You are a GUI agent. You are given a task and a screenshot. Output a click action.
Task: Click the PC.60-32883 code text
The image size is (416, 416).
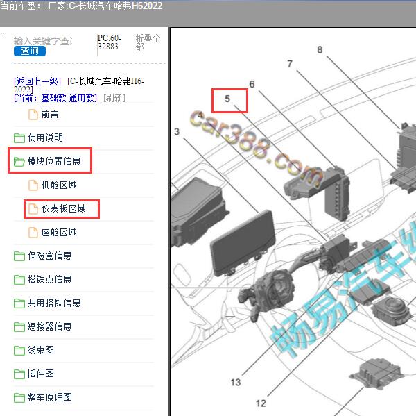point(109,42)
